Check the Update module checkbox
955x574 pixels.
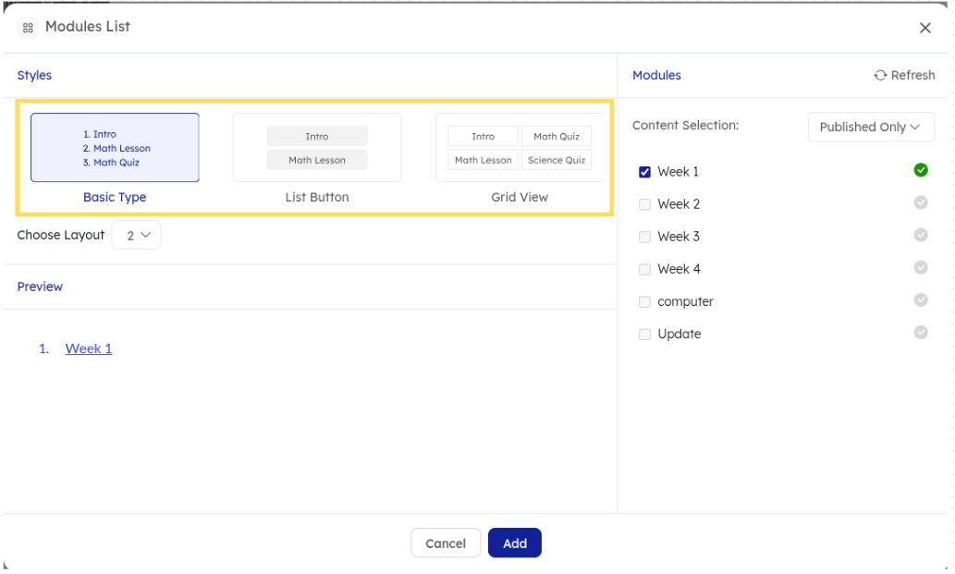coord(645,335)
